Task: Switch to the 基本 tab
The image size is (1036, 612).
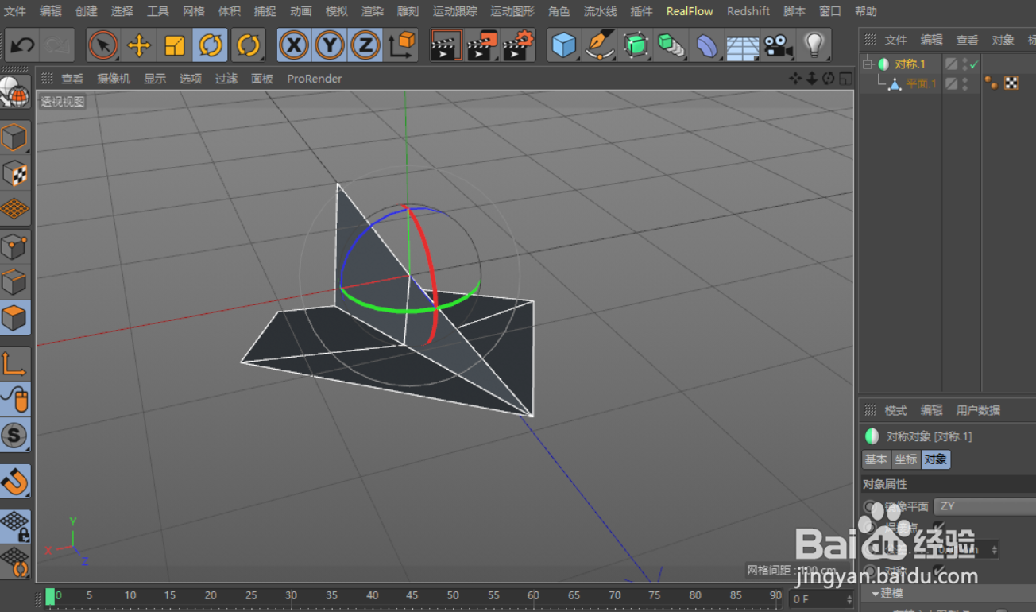Action: 876,459
